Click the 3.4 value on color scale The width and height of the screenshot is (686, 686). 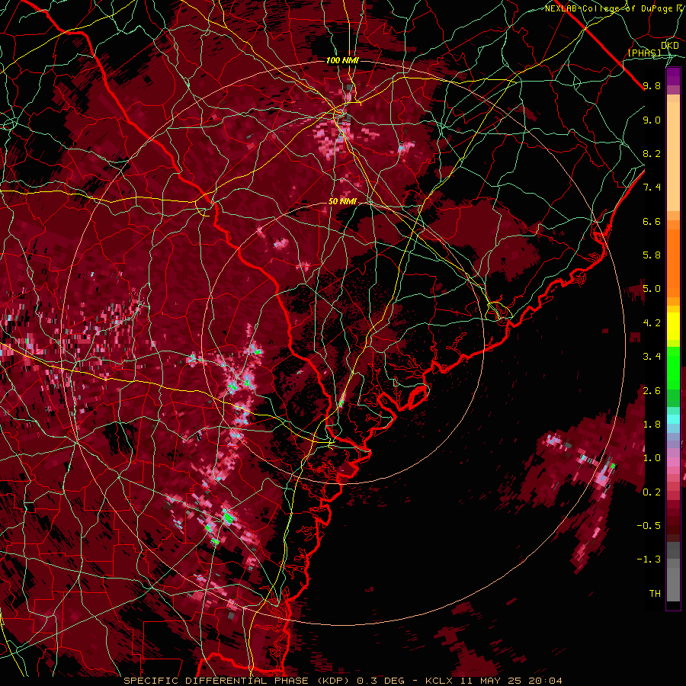click(652, 357)
